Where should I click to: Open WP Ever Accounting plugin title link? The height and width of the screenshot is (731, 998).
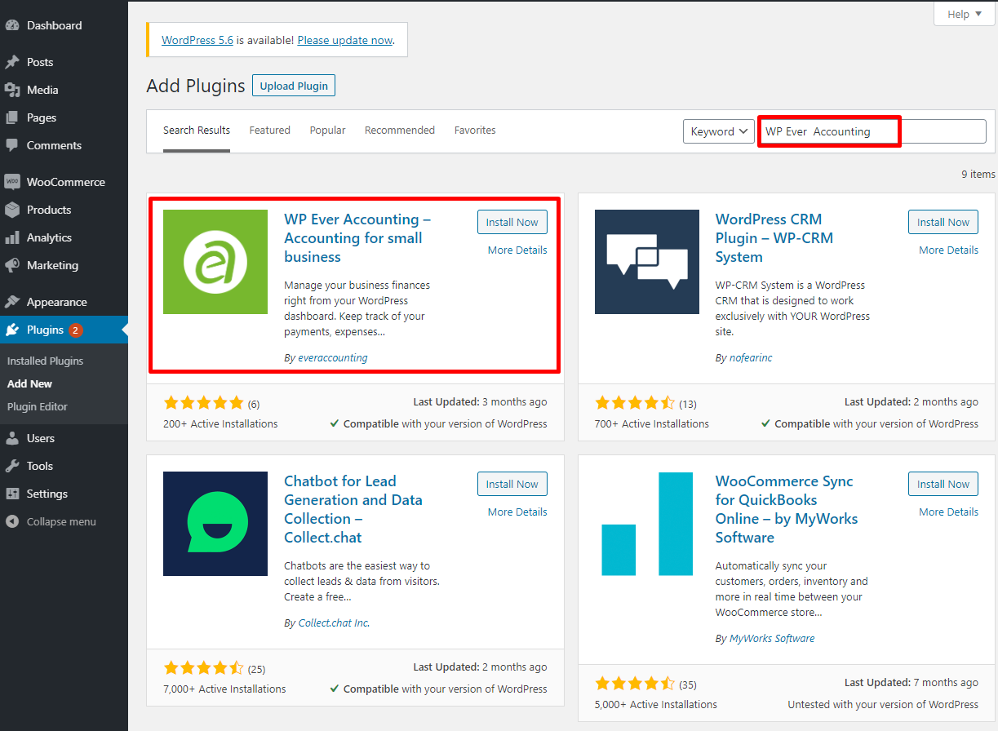[x=357, y=238]
